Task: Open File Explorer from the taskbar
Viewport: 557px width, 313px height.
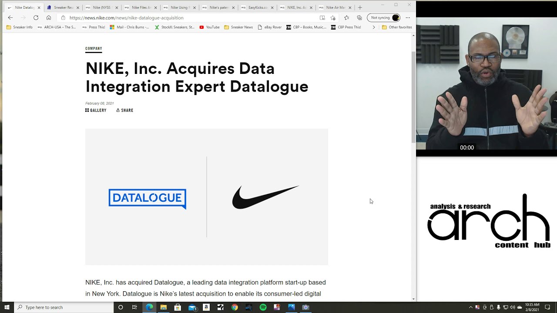Action: tap(164, 307)
